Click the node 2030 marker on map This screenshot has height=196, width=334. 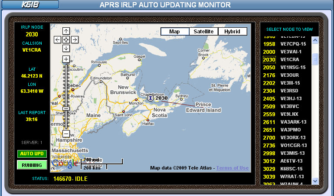[x=150, y=98]
